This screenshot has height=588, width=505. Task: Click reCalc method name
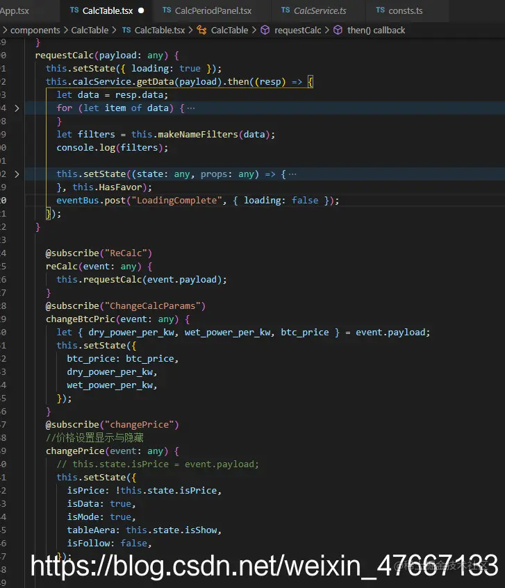(62, 267)
